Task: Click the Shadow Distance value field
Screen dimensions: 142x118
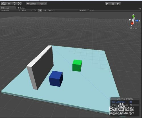Action: [x=134, y=105]
